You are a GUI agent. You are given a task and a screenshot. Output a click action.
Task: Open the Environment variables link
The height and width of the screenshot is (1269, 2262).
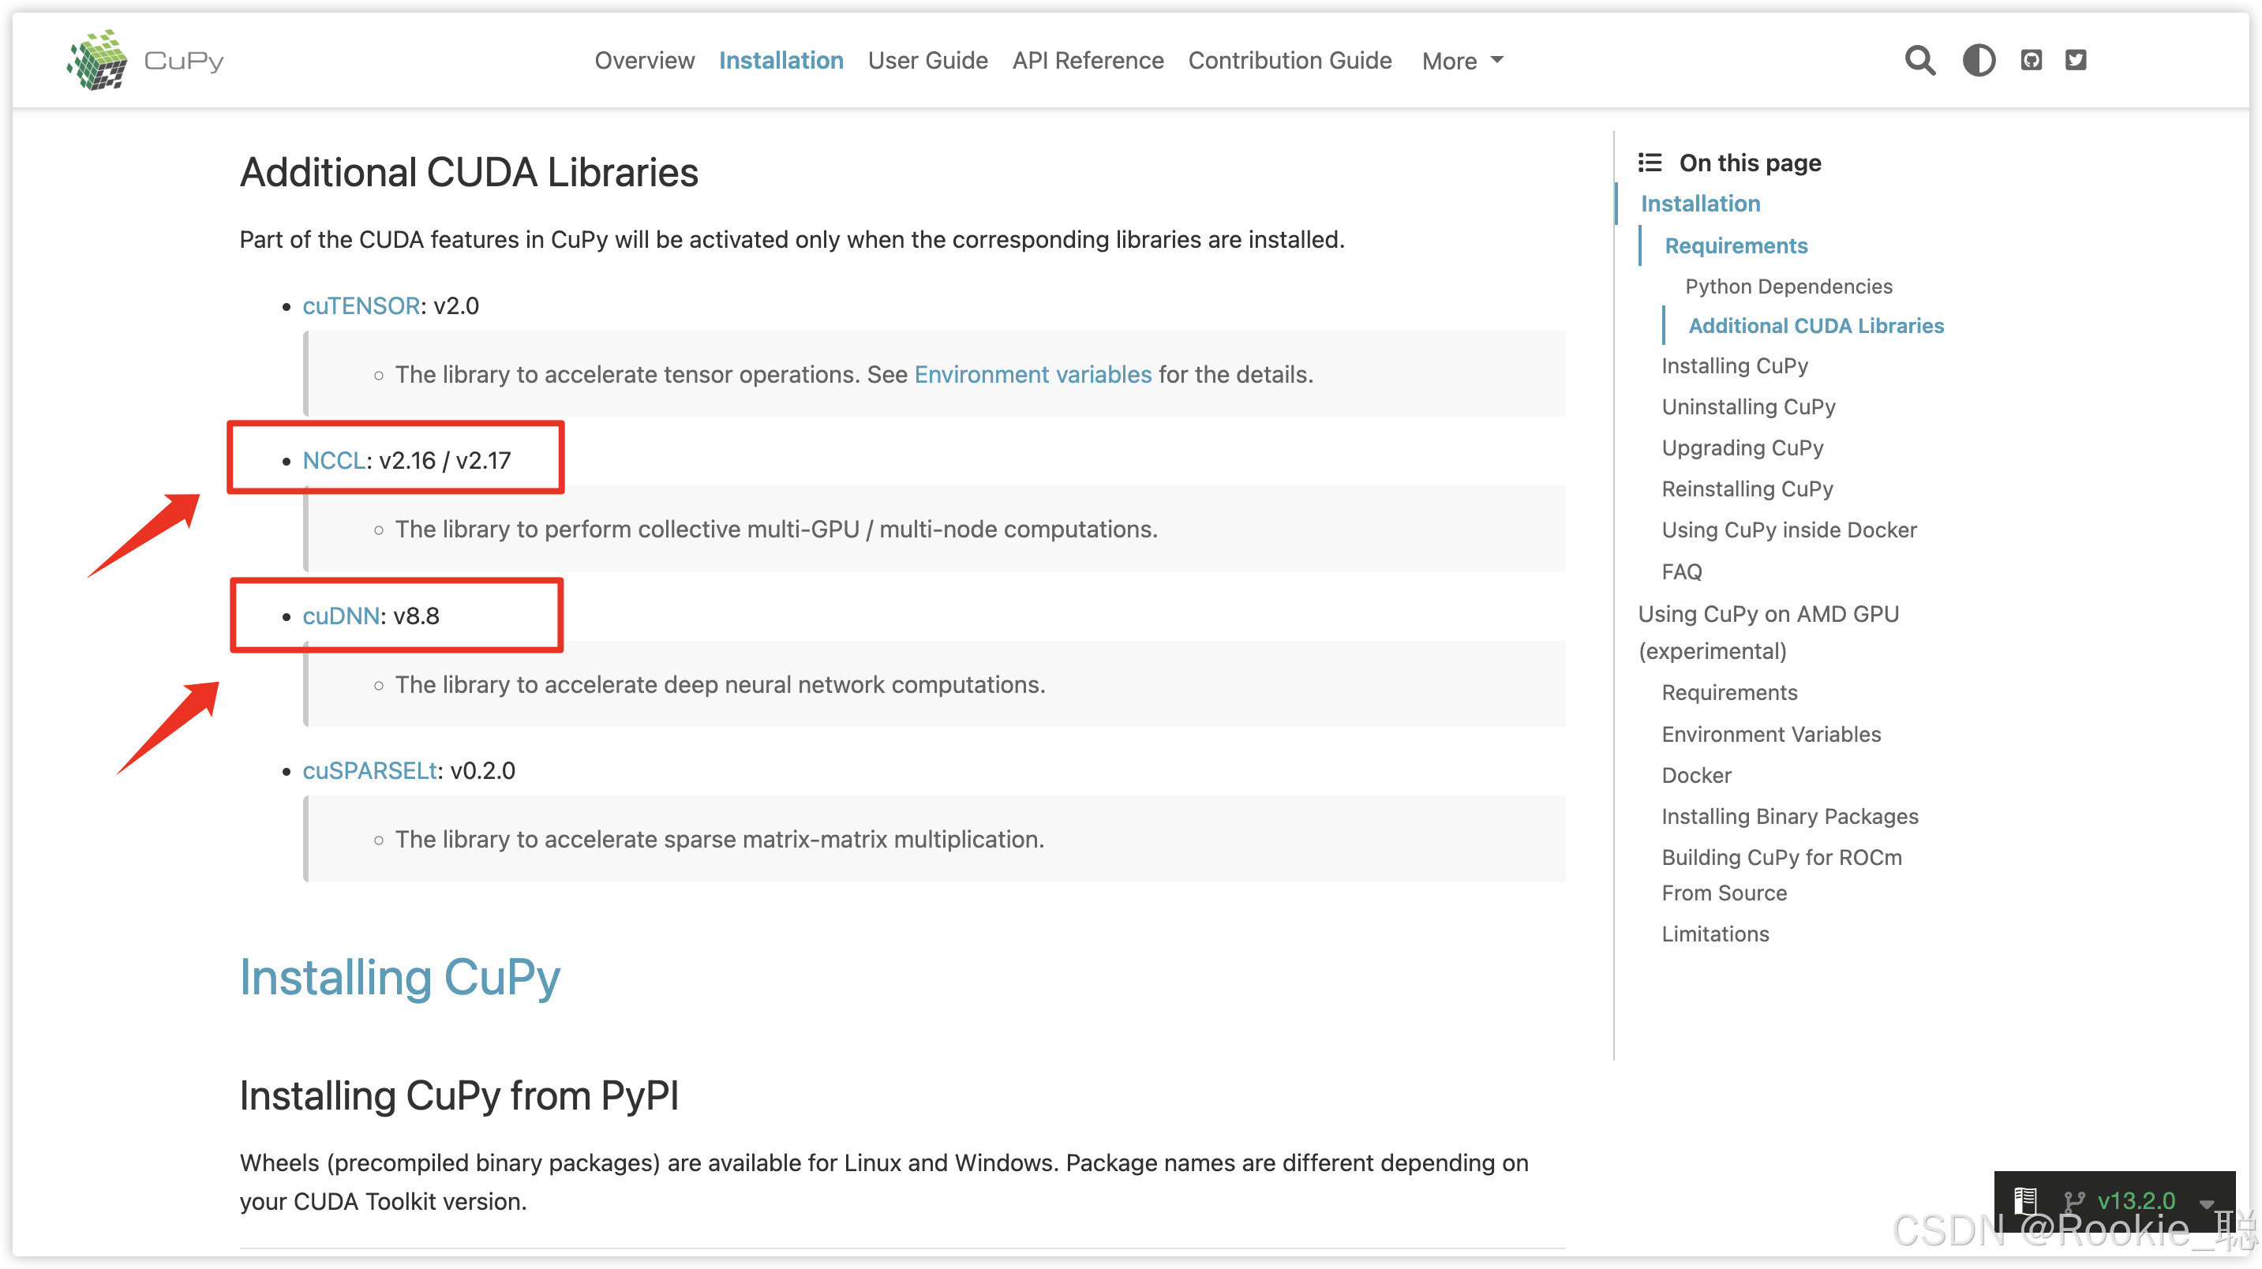coord(1032,374)
